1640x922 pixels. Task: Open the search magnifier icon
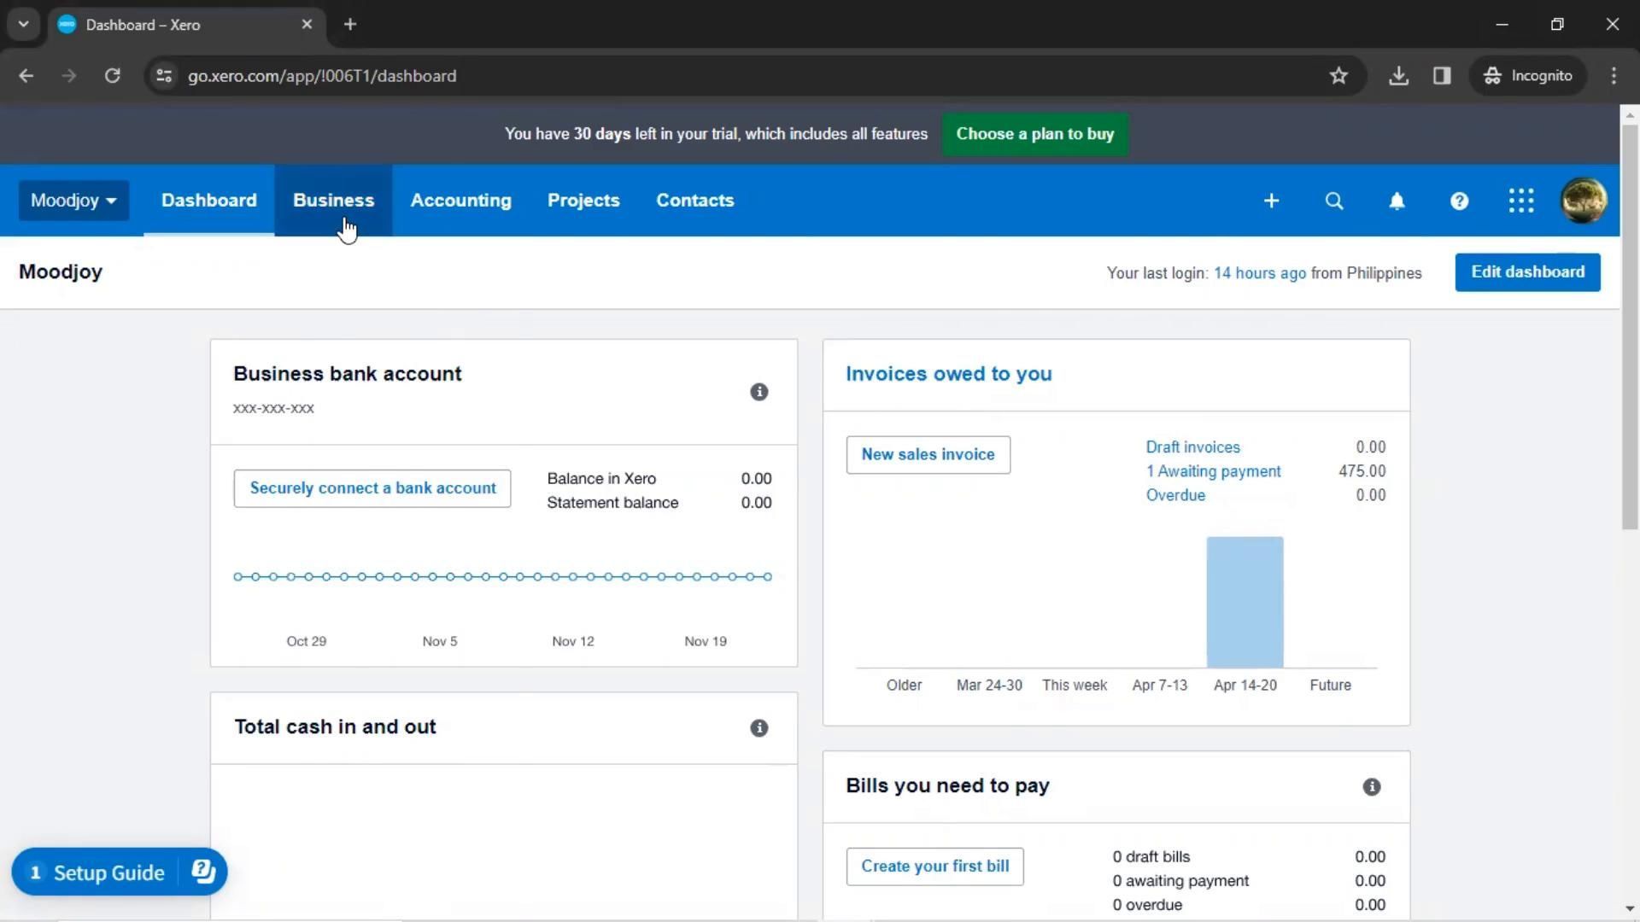click(1333, 201)
